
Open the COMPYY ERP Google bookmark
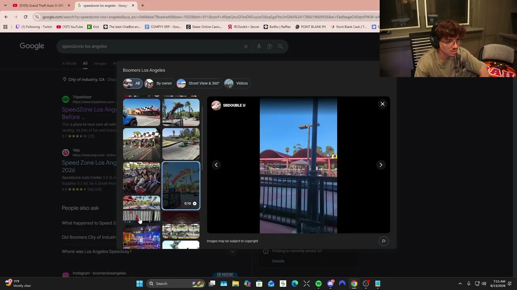163,27
